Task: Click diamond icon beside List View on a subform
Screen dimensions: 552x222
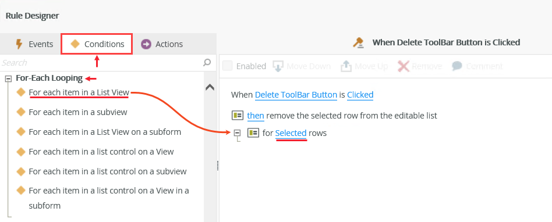Action: pyautogui.click(x=21, y=132)
